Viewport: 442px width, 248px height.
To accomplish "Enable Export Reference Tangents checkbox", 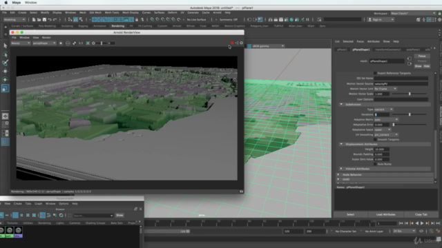I will 375,73.
